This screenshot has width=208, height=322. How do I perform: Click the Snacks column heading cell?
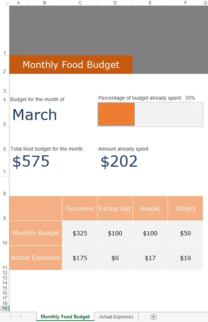[150, 208]
